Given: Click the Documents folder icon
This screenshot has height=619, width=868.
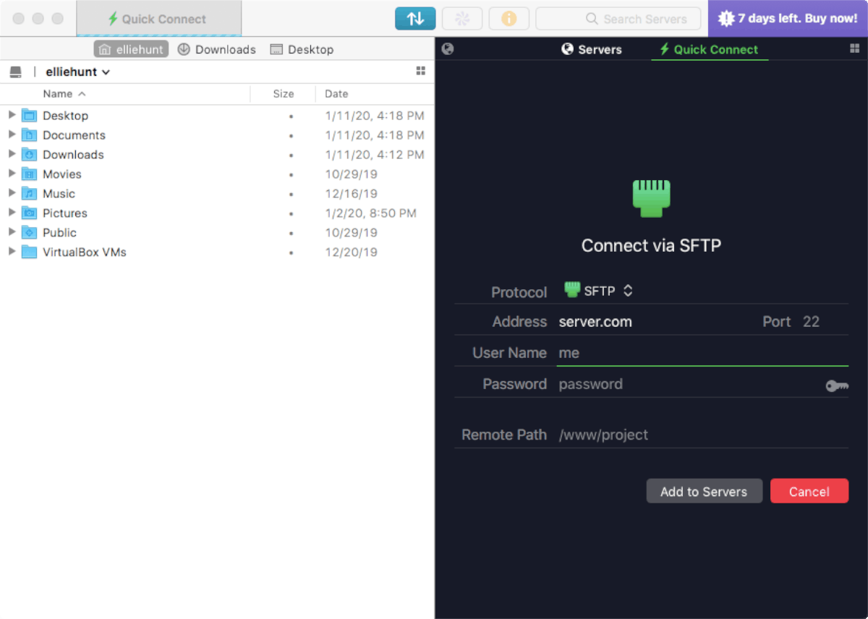Looking at the screenshot, I should [29, 135].
